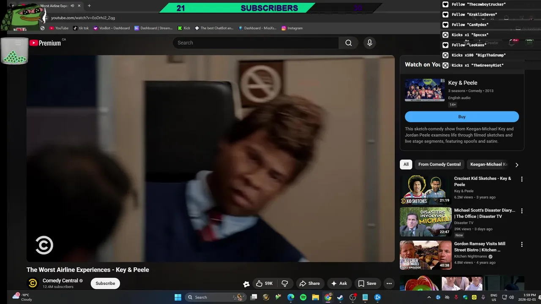Click the ENG US language indicator

click(494, 297)
